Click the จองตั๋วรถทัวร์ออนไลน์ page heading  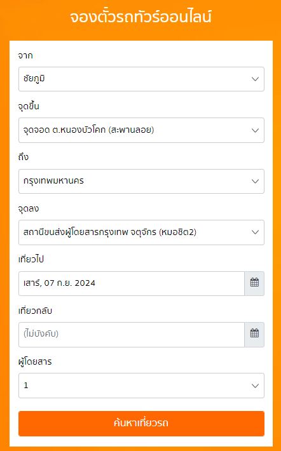coord(140,17)
